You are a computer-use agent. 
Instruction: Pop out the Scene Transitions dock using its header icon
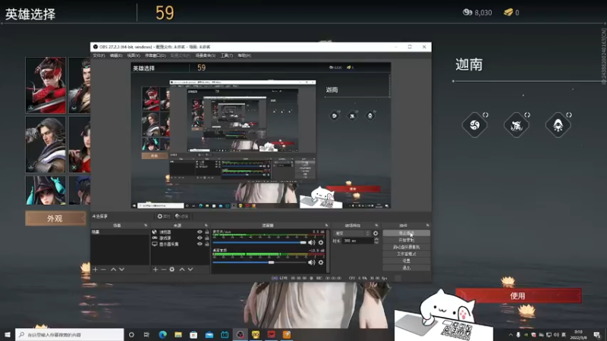coord(376,225)
